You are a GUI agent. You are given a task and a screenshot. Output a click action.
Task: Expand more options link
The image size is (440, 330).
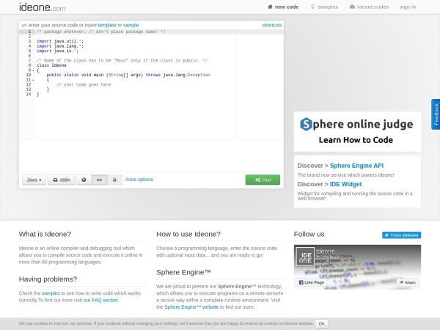point(139,179)
